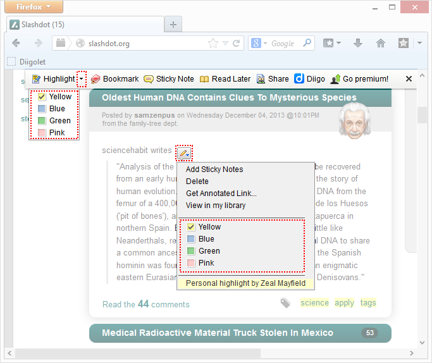
Task: Reload the page with refresh icon
Action: tap(236, 43)
